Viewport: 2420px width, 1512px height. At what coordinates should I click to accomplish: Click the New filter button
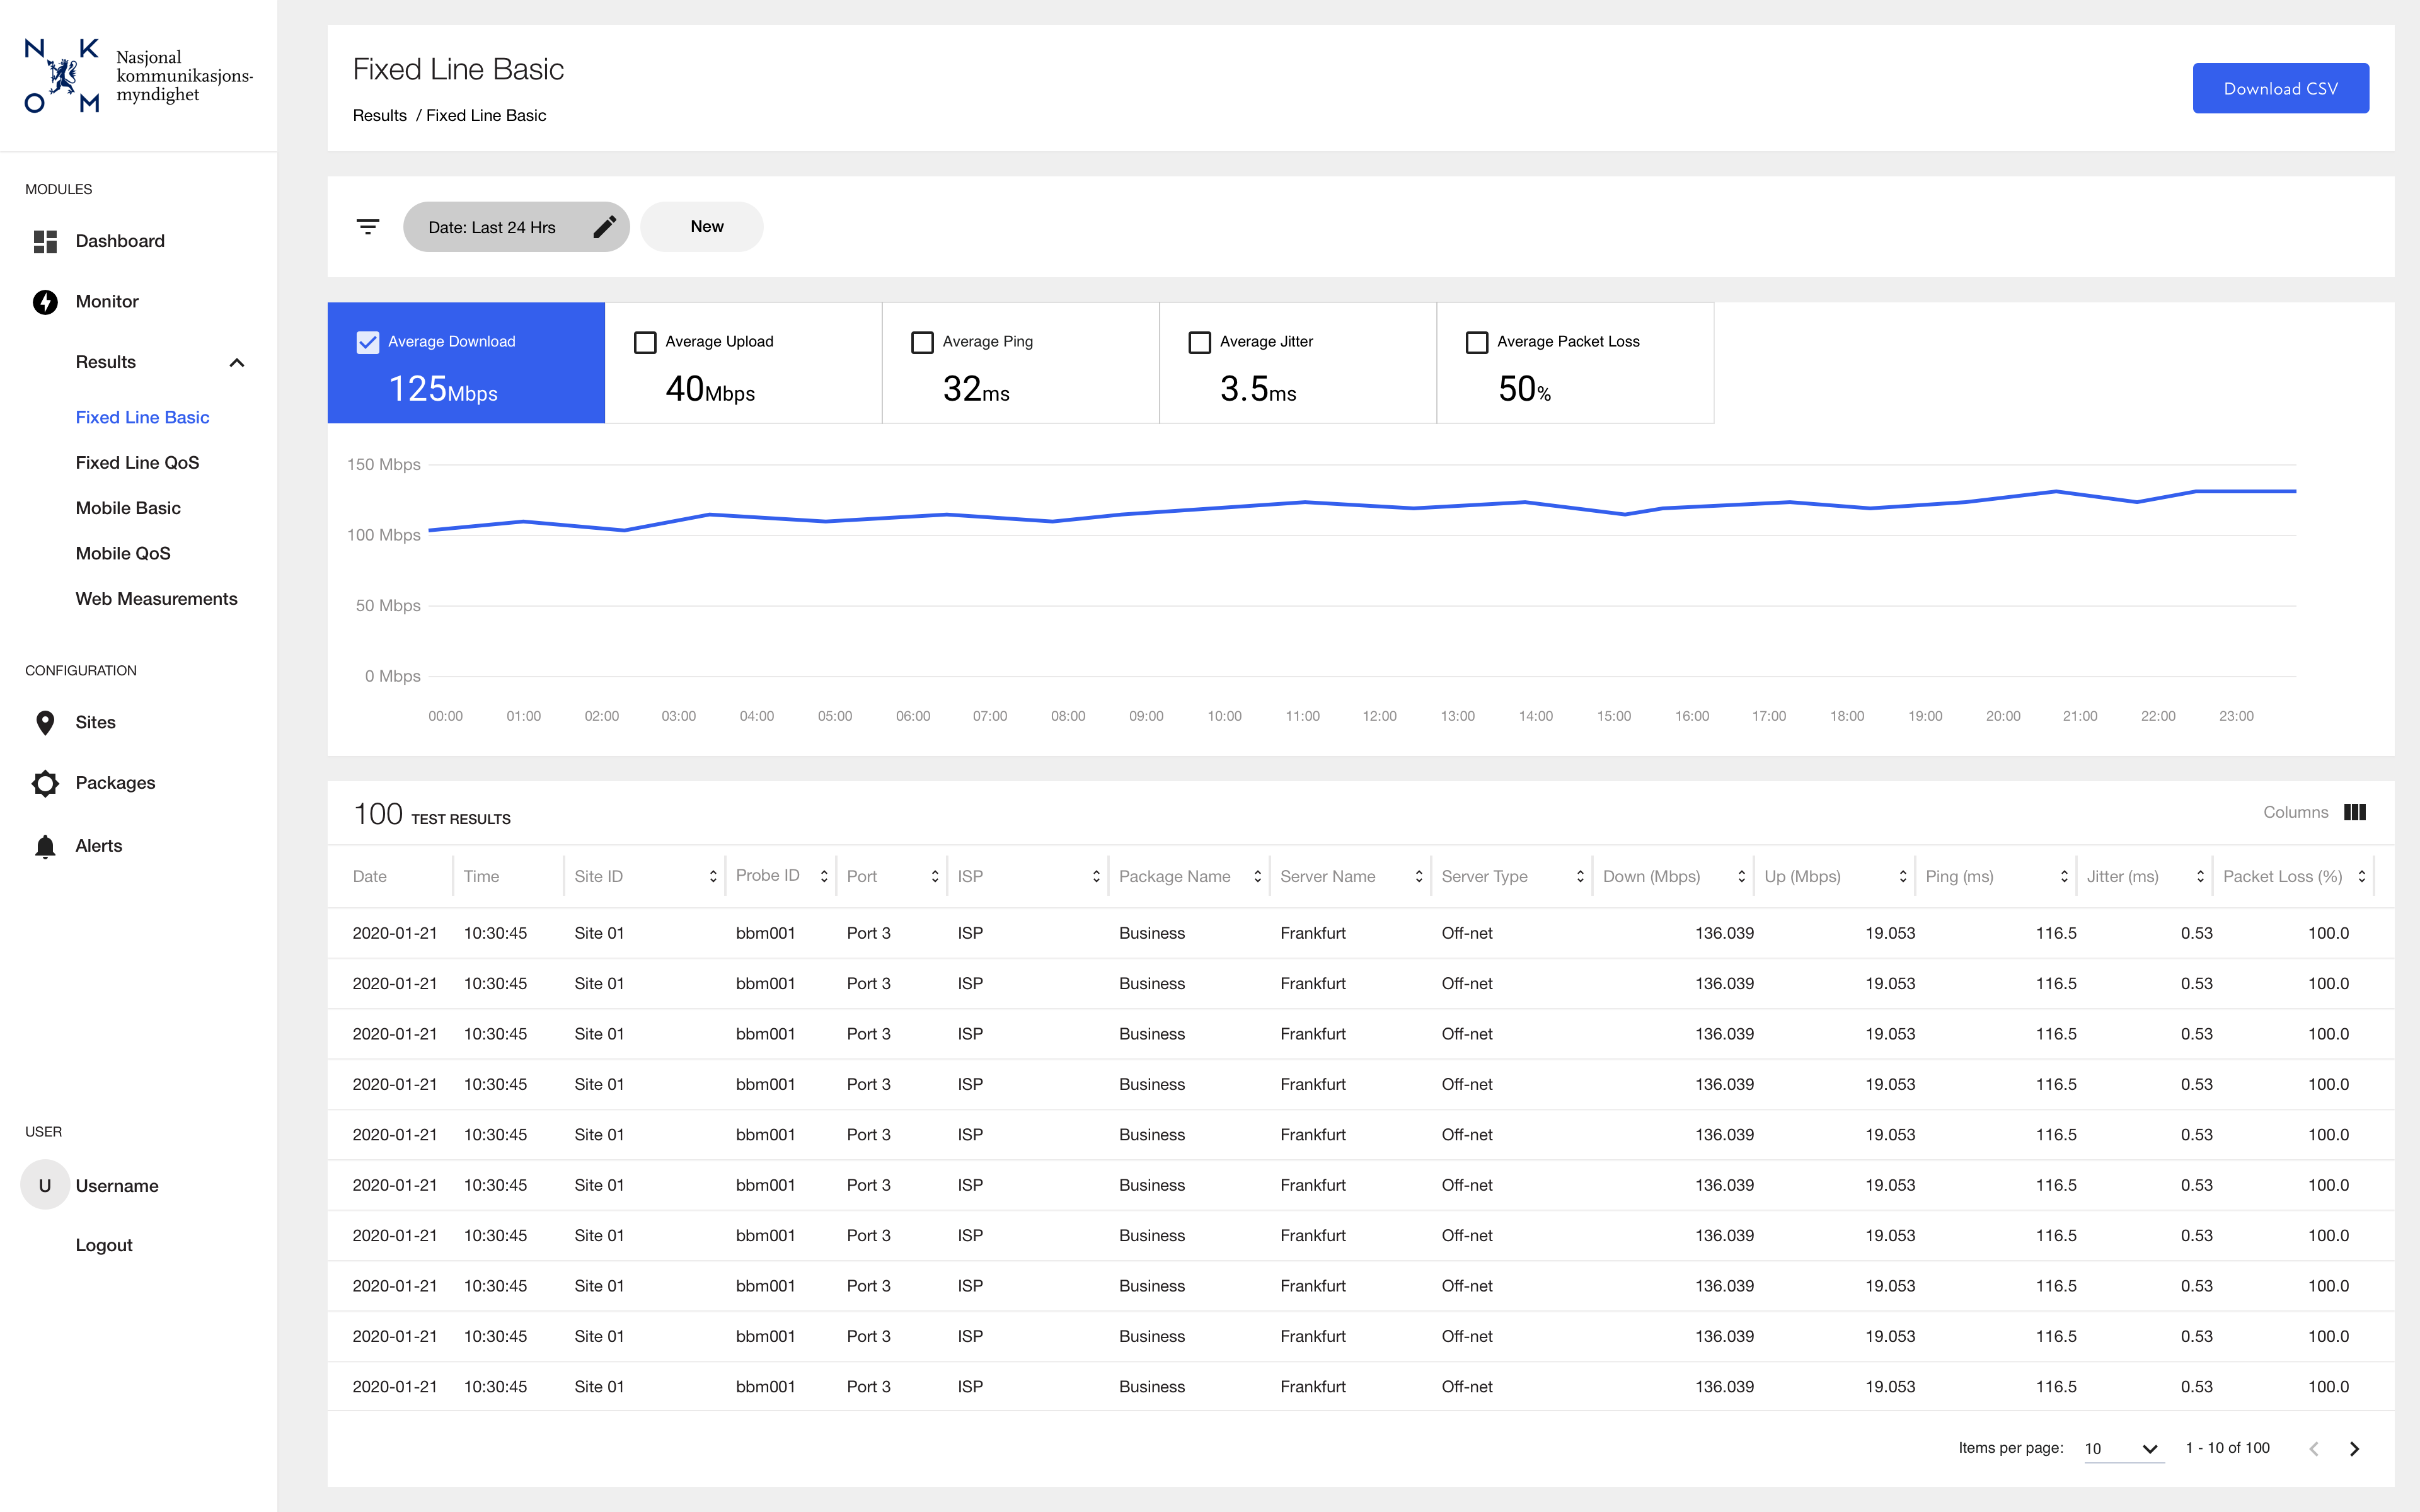[x=706, y=227]
